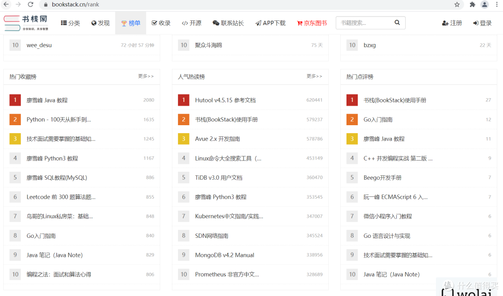Bookmark this page with the star icon
The height and width of the screenshot is (296, 503).
point(457,5)
